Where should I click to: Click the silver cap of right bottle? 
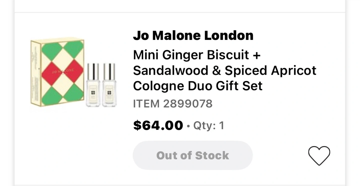pos(109,71)
